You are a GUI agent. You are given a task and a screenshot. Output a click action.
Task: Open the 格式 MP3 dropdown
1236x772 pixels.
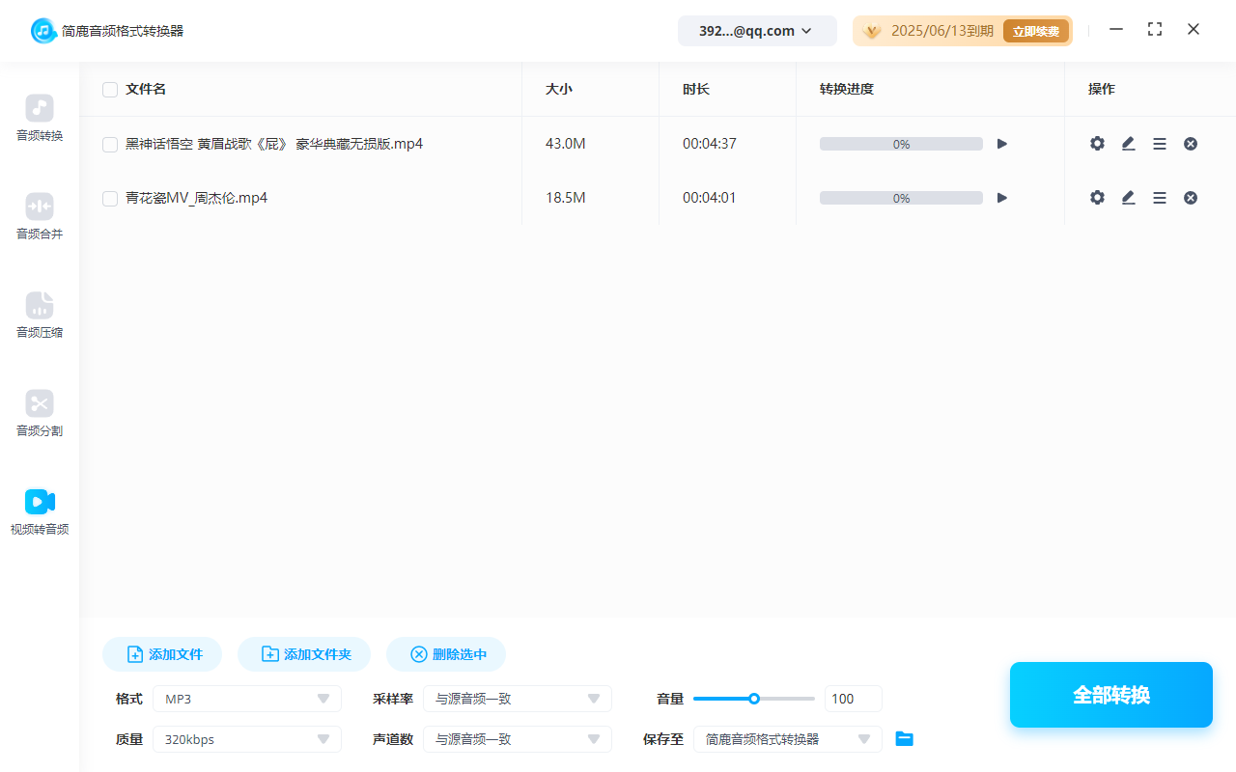(246, 698)
